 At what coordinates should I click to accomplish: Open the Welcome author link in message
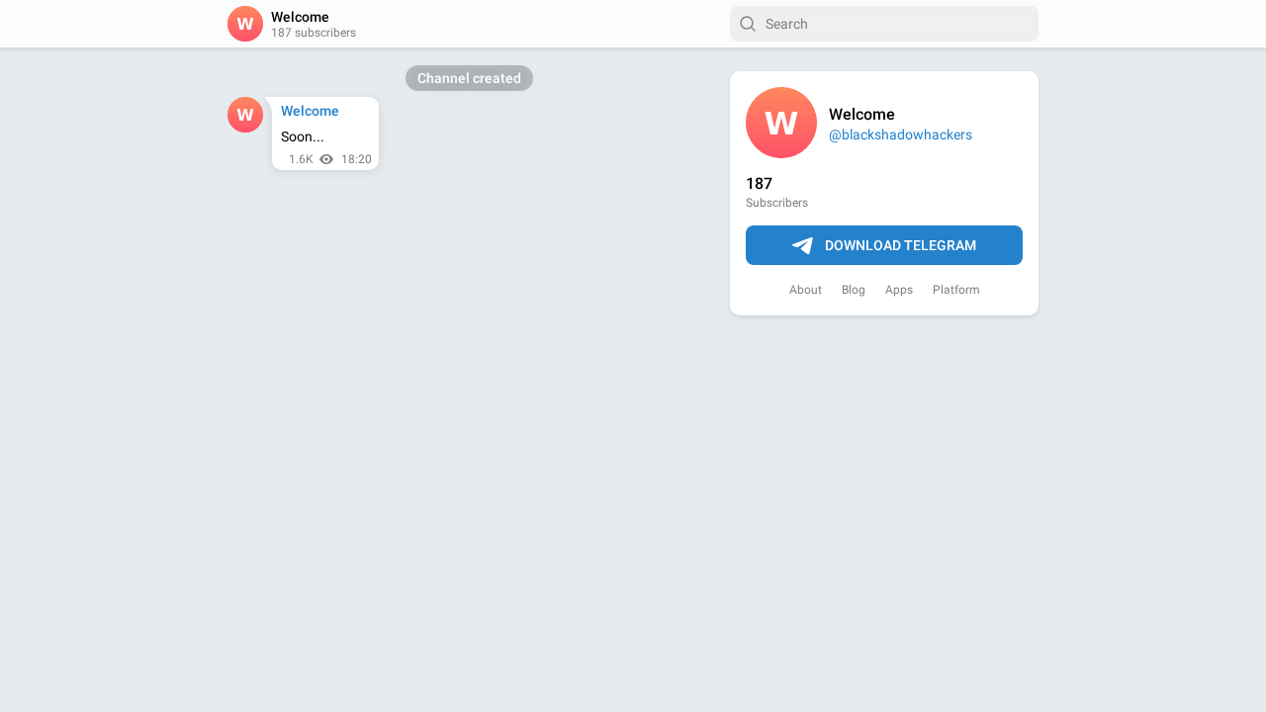(x=310, y=111)
